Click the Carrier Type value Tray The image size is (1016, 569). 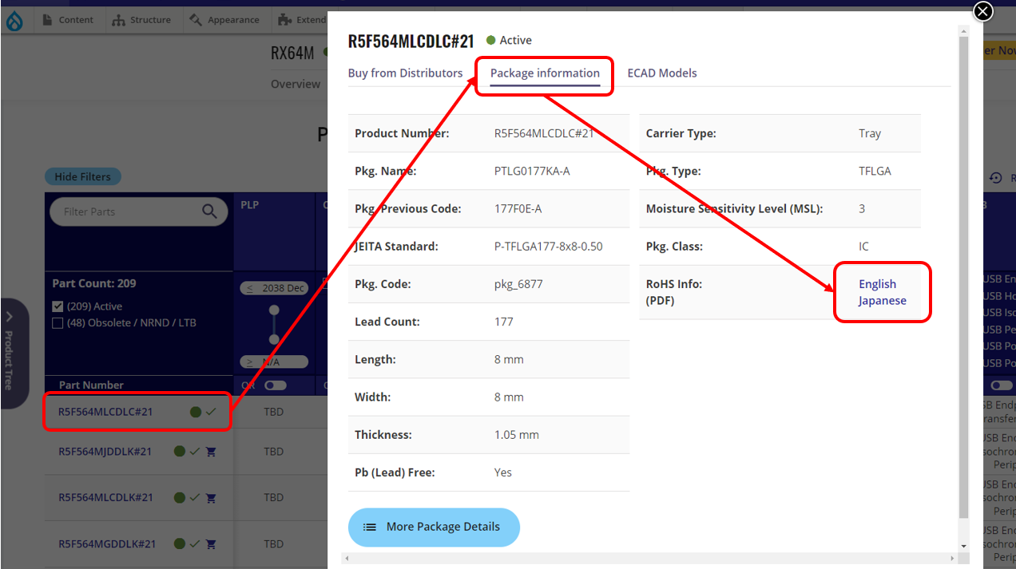[x=870, y=133]
